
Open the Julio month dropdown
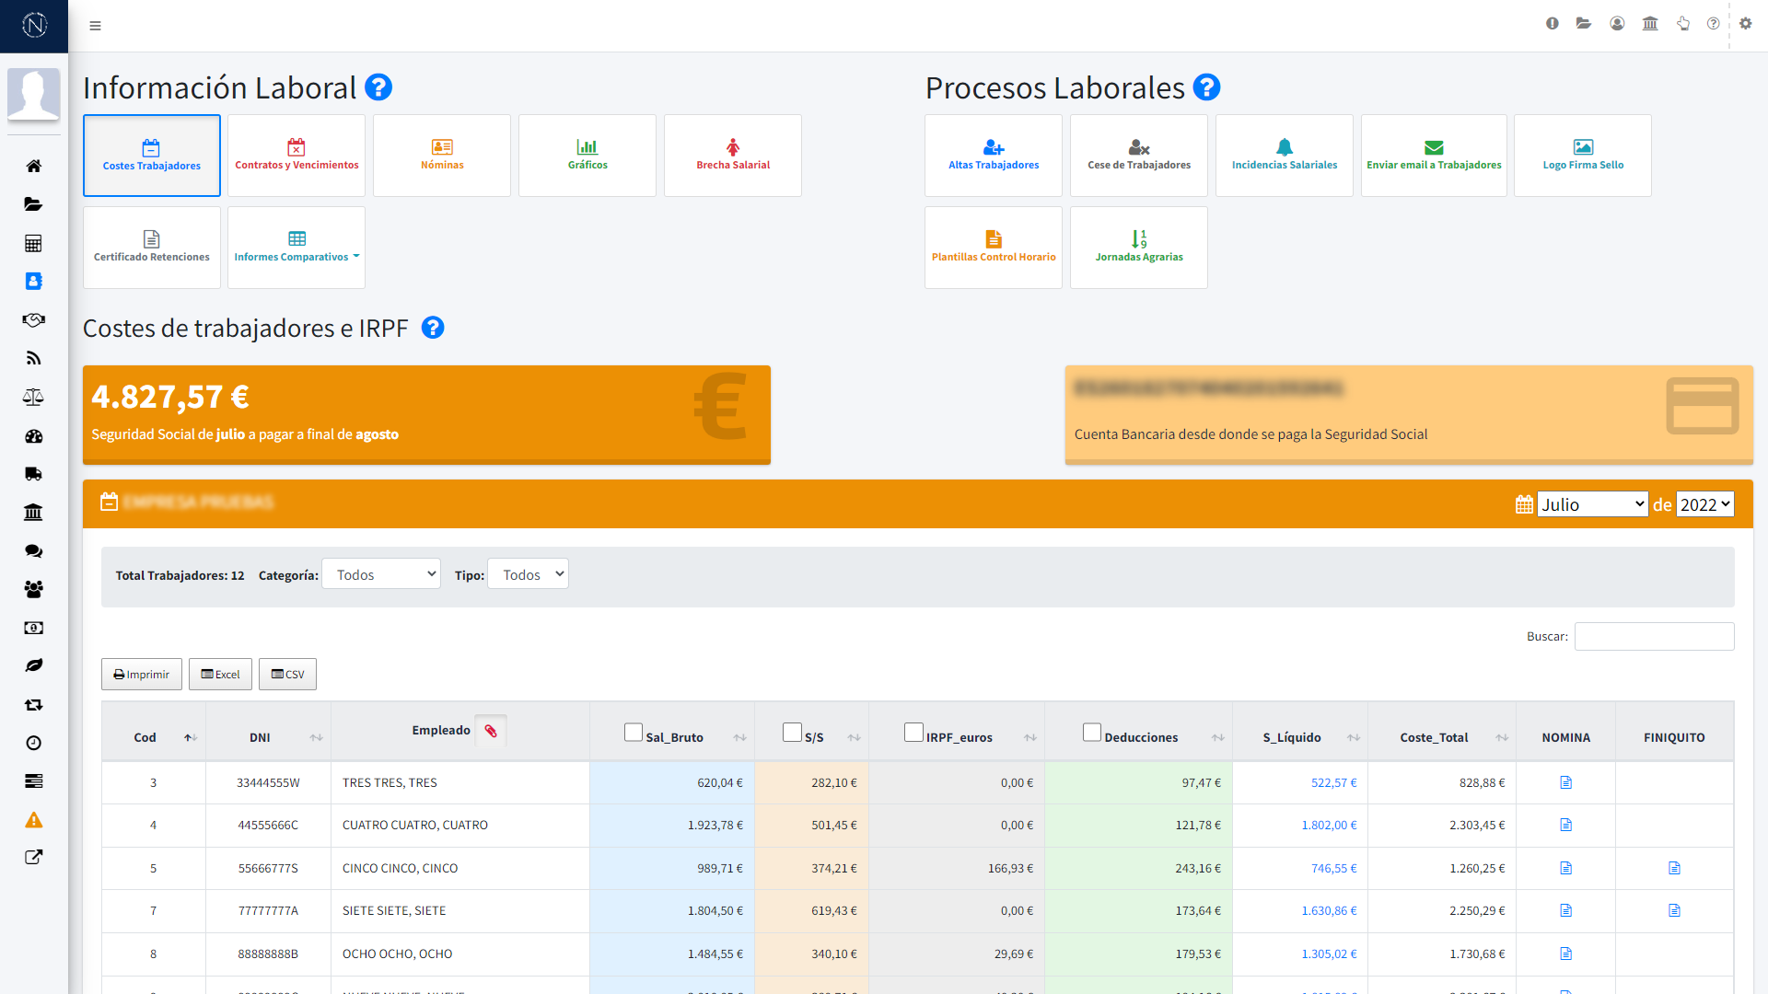coord(1592,504)
